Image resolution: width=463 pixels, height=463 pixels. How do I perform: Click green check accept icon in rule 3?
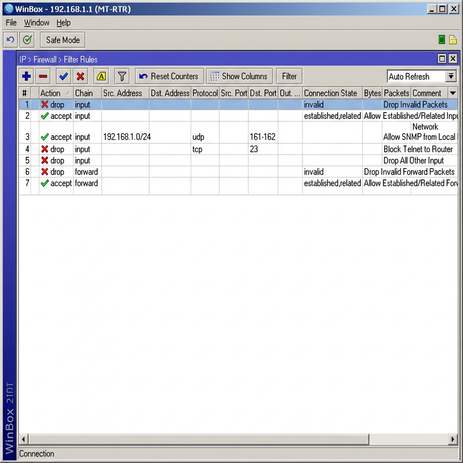[x=45, y=137]
